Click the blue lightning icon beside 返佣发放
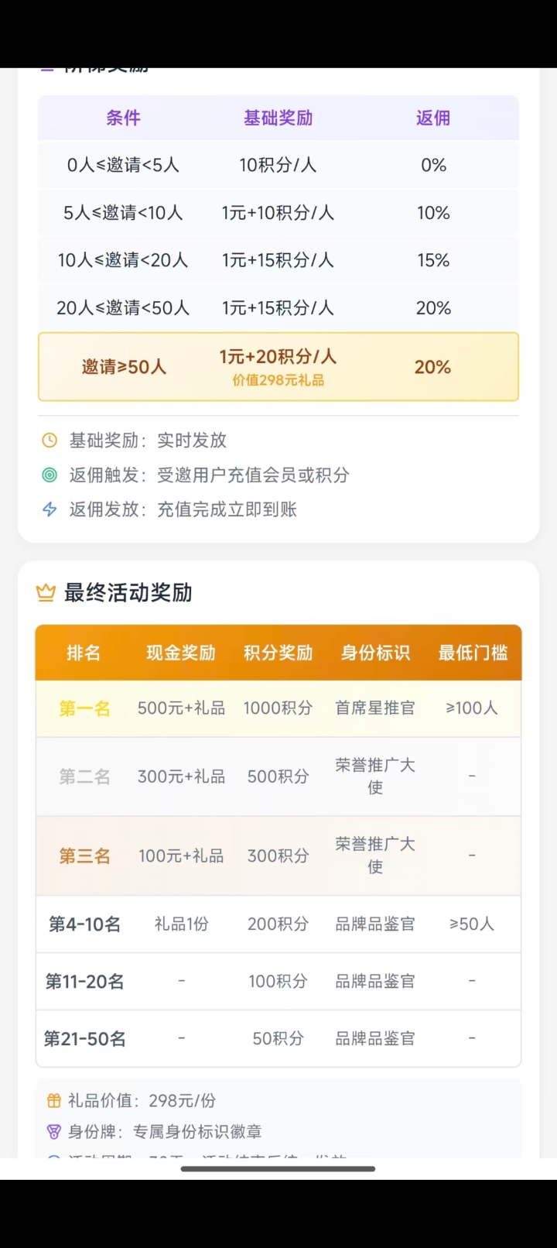This screenshot has height=1248, width=557. click(50, 509)
